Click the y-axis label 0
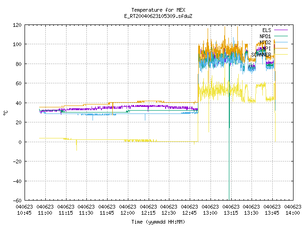The height and width of the screenshot is (226, 302). pos(20,142)
